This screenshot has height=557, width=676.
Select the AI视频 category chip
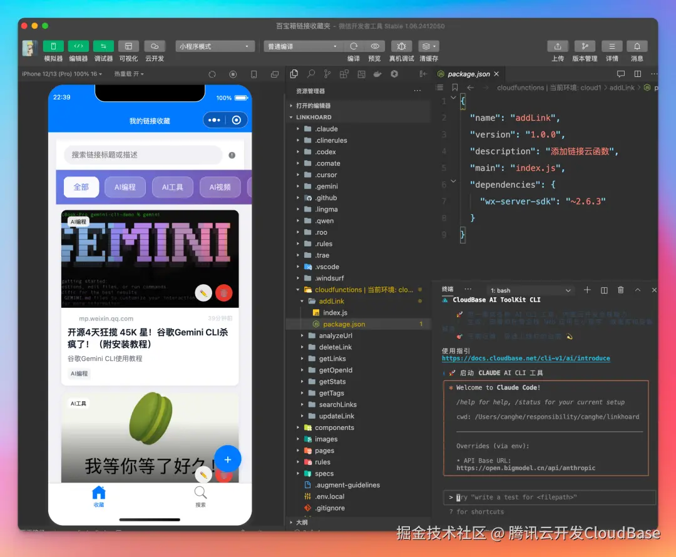[x=220, y=187]
